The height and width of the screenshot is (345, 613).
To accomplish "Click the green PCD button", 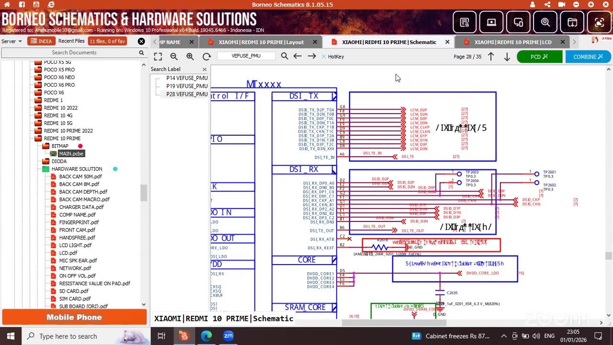I will (x=539, y=57).
